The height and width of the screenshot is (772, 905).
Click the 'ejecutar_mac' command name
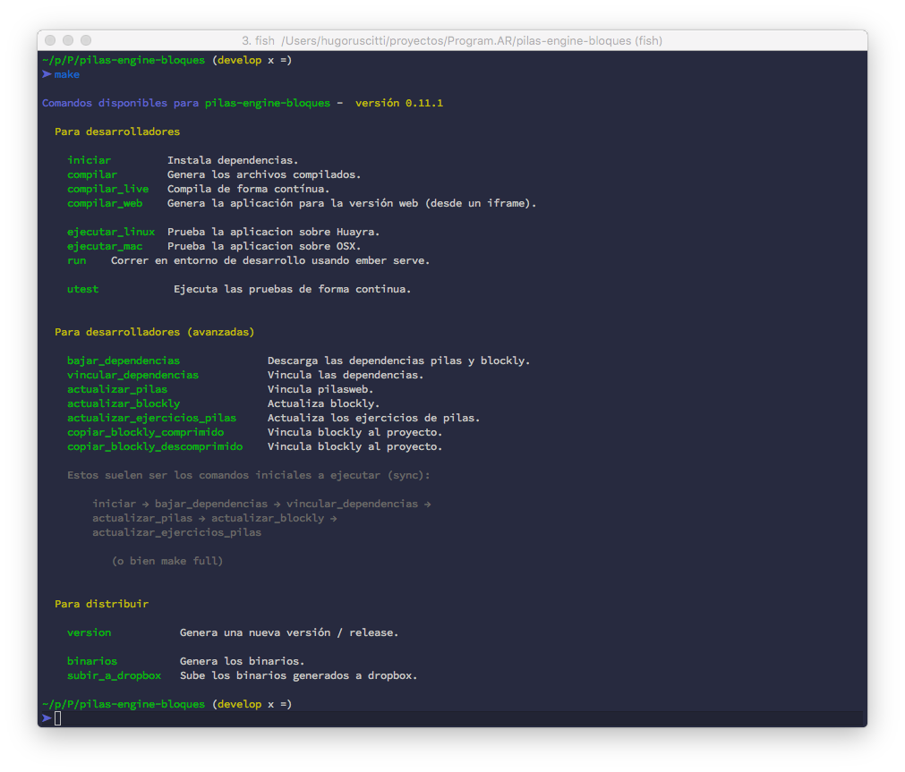pyautogui.click(x=105, y=246)
